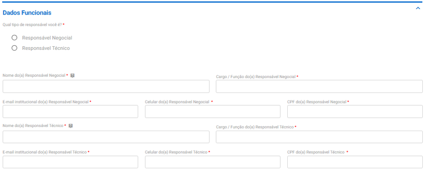
Task: Focus the Cargo / Função Responsável Negocial field
Action: (319, 86)
